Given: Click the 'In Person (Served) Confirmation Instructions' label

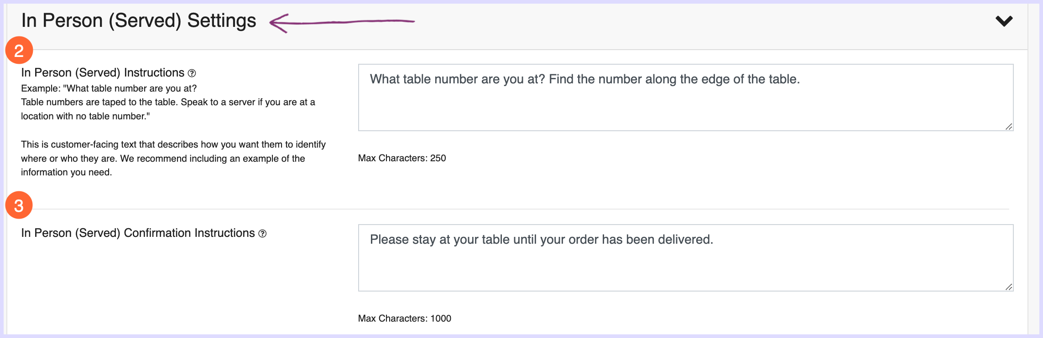Looking at the screenshot, I should [x=138, y=233].
